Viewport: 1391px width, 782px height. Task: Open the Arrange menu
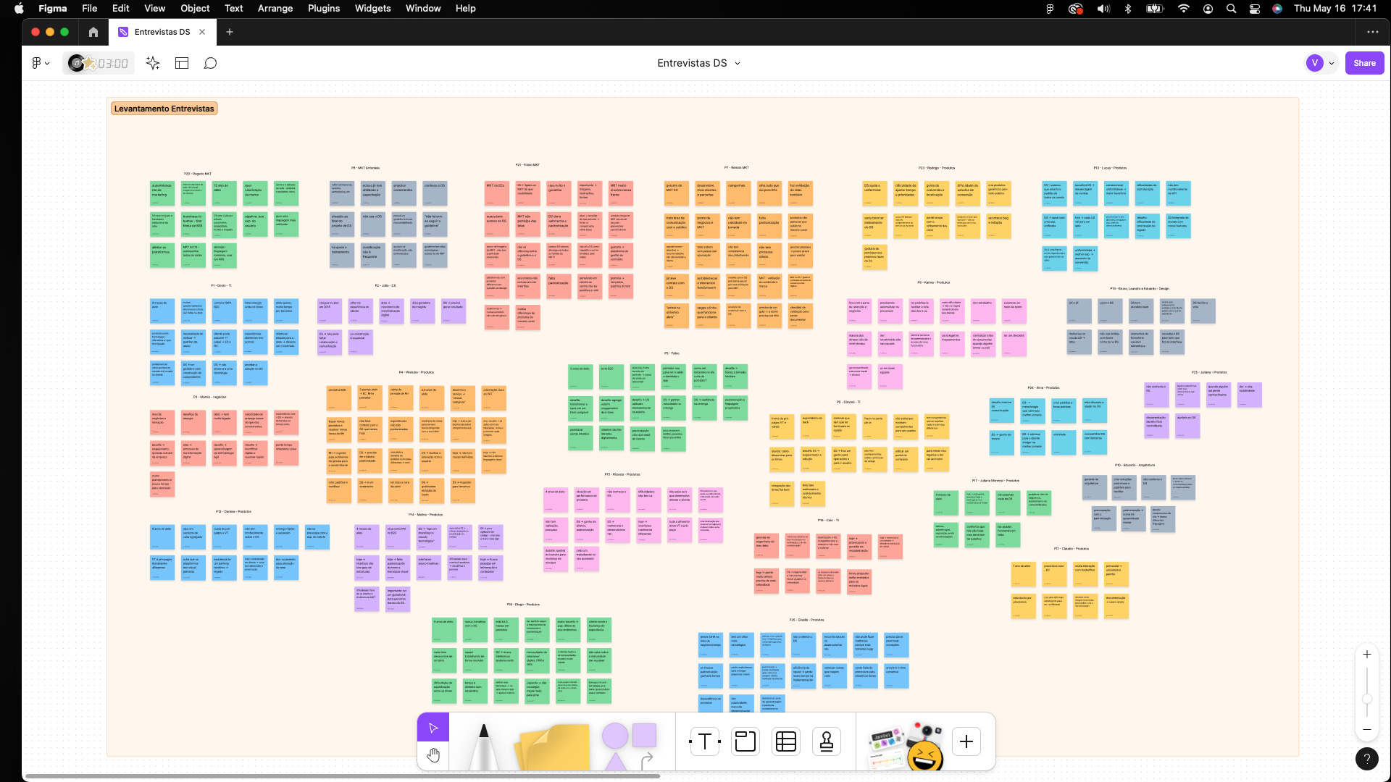(275, 9)
